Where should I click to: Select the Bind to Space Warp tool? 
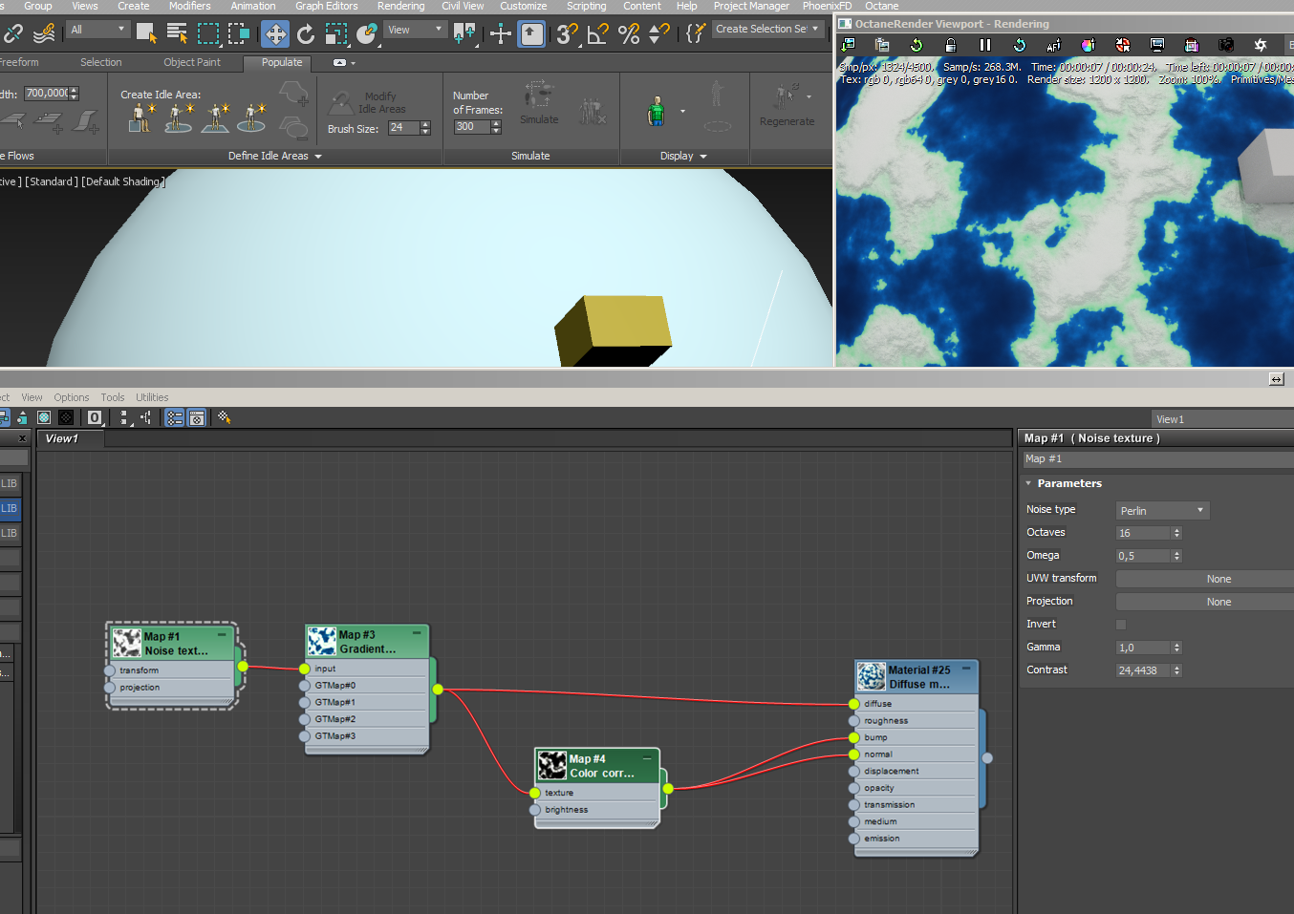coord(44,33)
